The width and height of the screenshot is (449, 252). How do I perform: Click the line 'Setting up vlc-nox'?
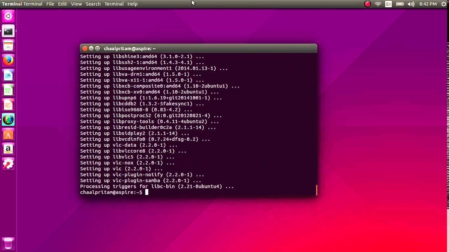click(127, 163)
